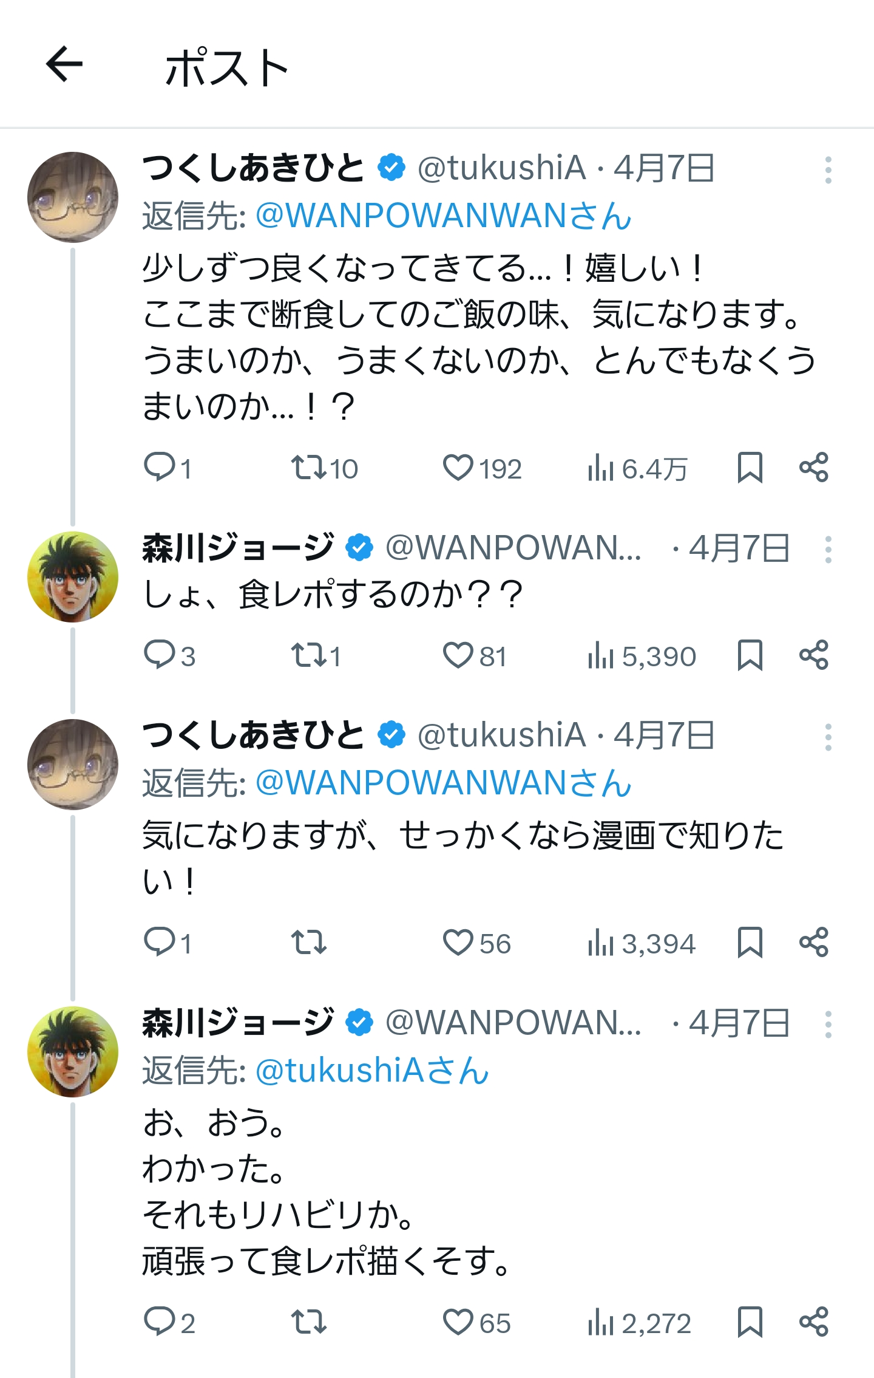Like the first post with 192 likes
The image size is (874, 1378).
point(458,468)
